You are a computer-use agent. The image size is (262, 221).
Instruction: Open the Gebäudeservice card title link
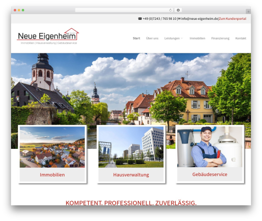click(210, 175)
